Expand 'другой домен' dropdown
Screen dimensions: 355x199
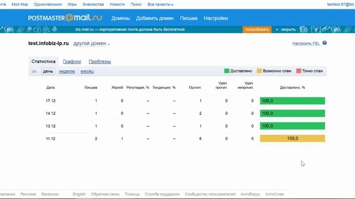(92, 43)
